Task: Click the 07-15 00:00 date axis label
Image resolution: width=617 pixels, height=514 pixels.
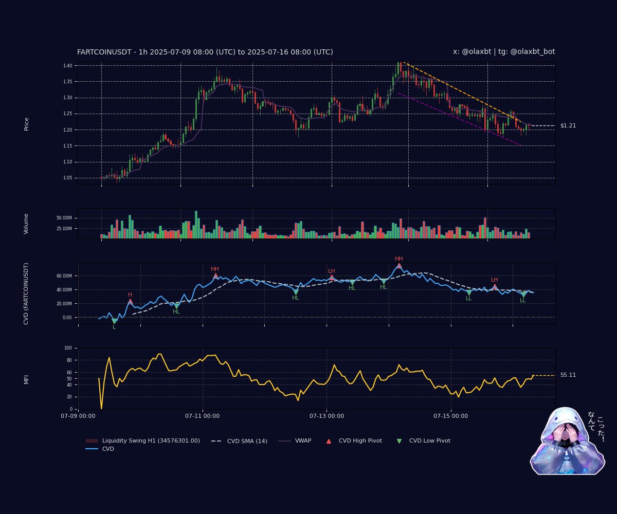Action: 451,416
